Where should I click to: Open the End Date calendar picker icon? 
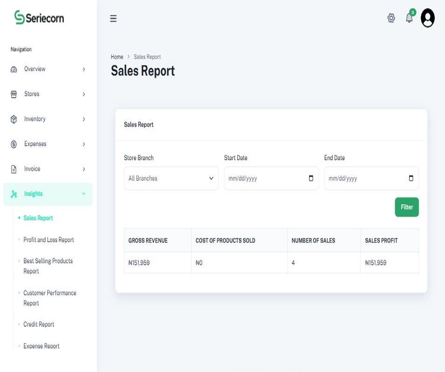[x=411, y=178]
